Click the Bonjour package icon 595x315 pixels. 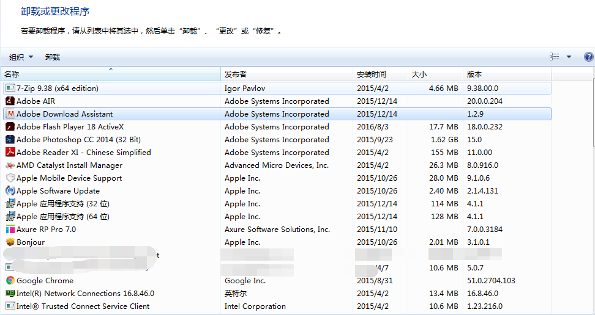(x=10, y=242)
